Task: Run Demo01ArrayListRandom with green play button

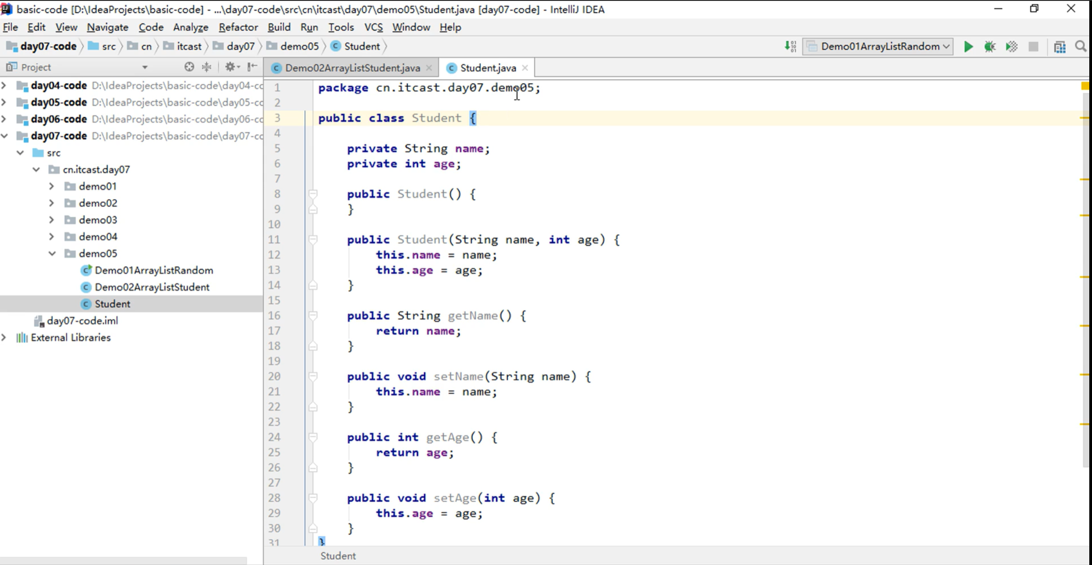Action: (x=968, y=47)
